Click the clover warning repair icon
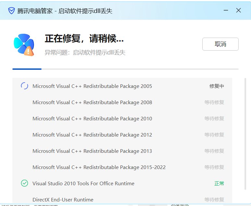Image resolution: width=251 pixels, height=206 pixels. [x=24, y=45]
